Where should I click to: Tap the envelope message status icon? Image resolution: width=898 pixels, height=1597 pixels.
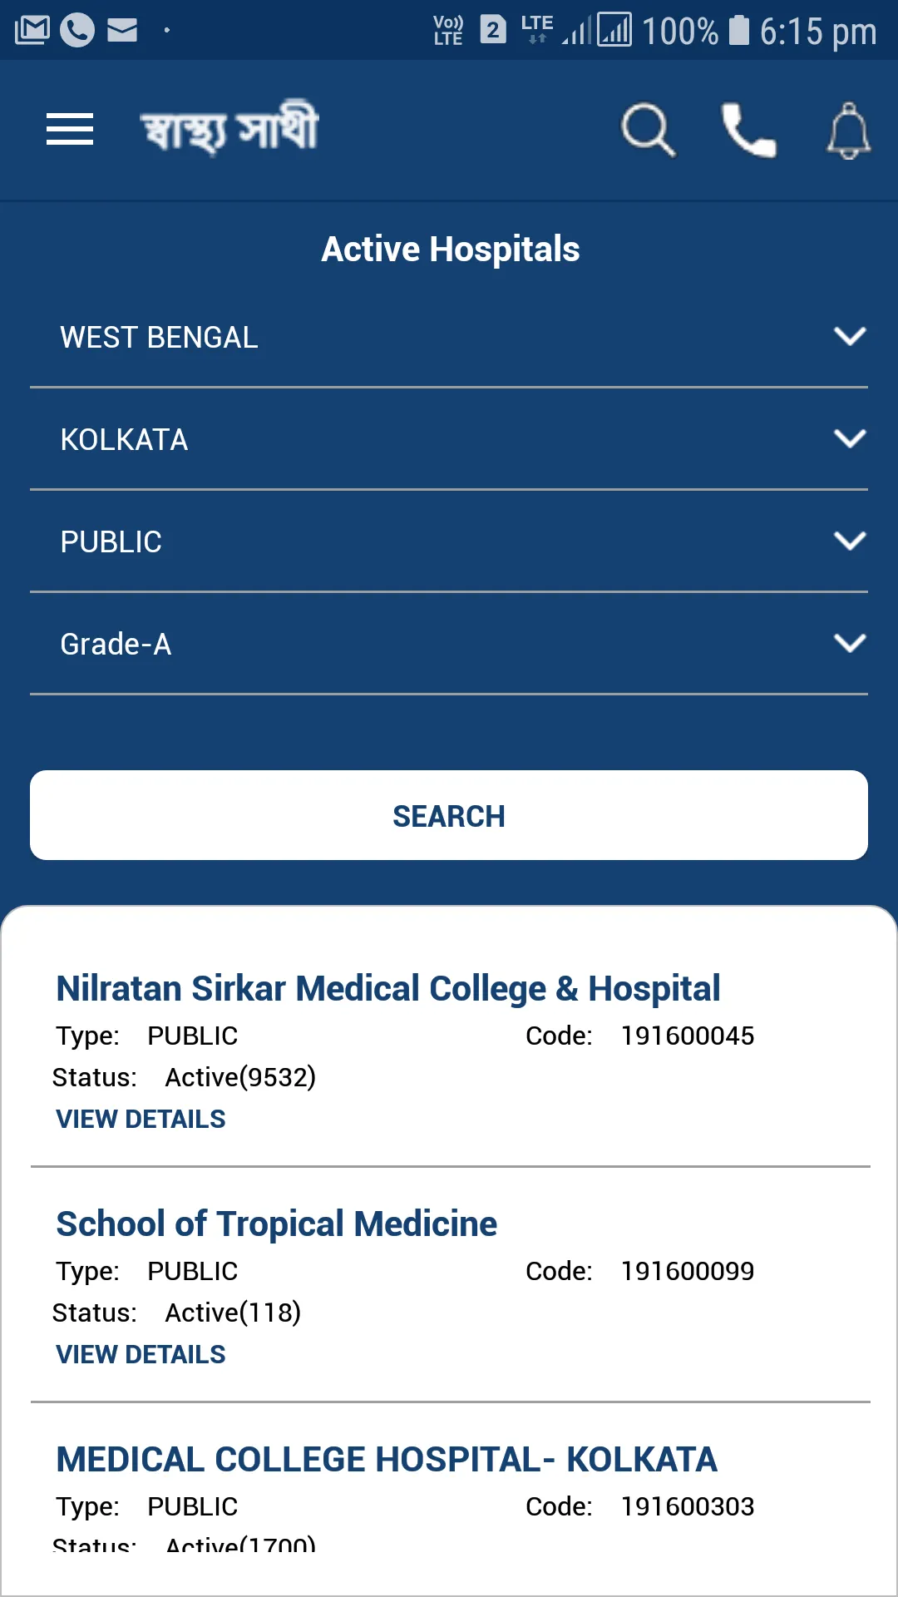click(x=122, y=31)
